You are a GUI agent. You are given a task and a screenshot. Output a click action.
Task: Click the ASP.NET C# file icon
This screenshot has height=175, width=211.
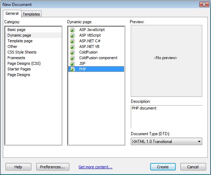72,41
